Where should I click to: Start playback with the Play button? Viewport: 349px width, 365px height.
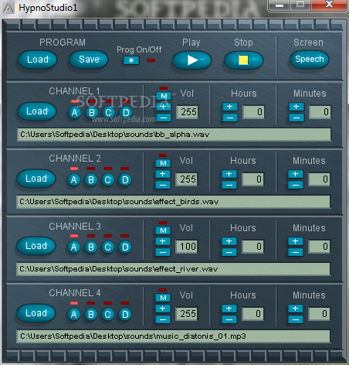[x=191, y=60]
